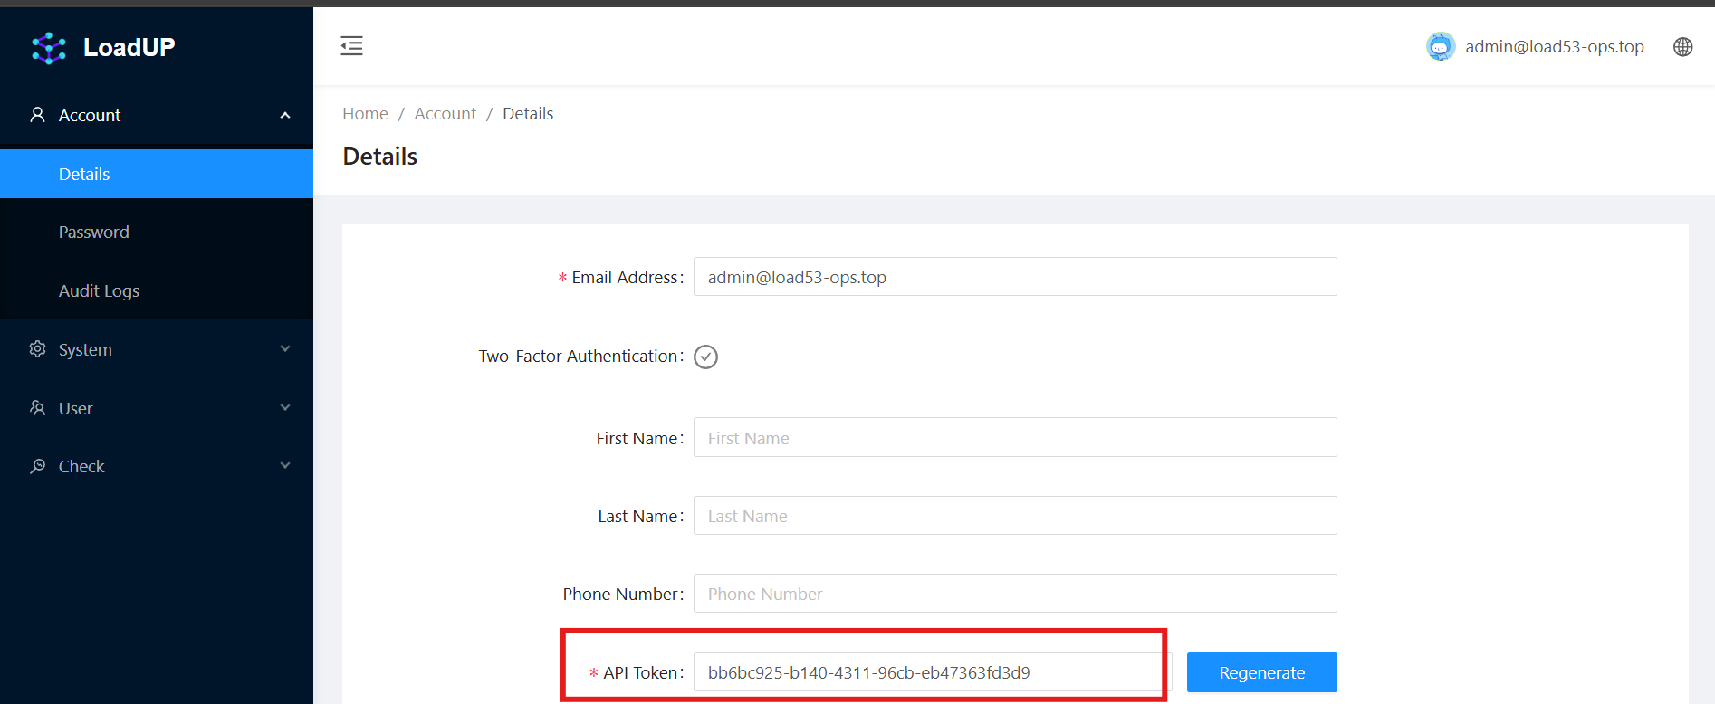Open the language globe icon
The height and width of the screenshot is (704, 1715).
coord(1682,47)
